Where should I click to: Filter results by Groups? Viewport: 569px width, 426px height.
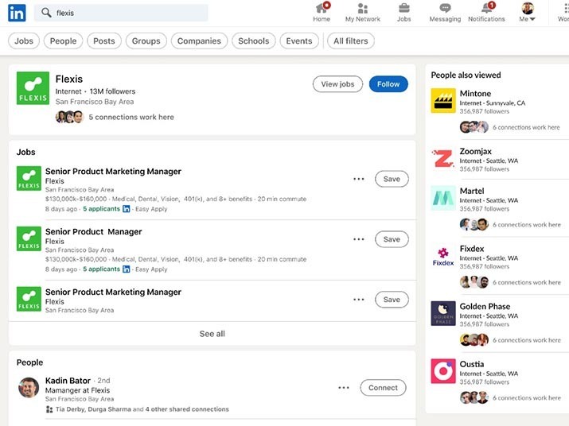146,41
